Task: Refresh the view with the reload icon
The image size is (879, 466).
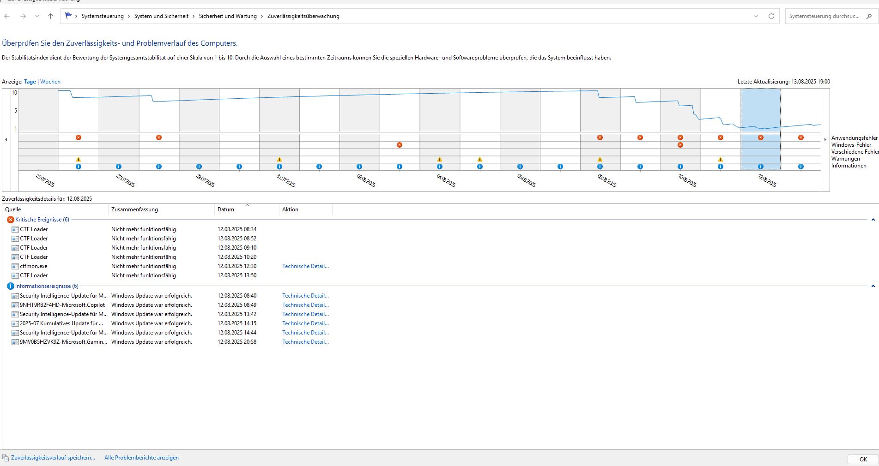Action: pyautogui.click(x=771, y=16)
